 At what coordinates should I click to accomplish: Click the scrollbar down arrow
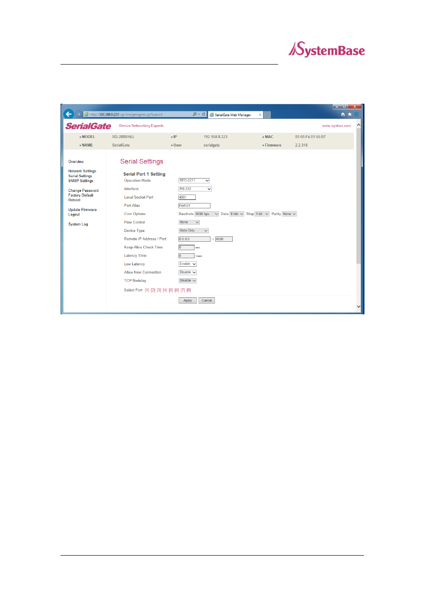359,307
